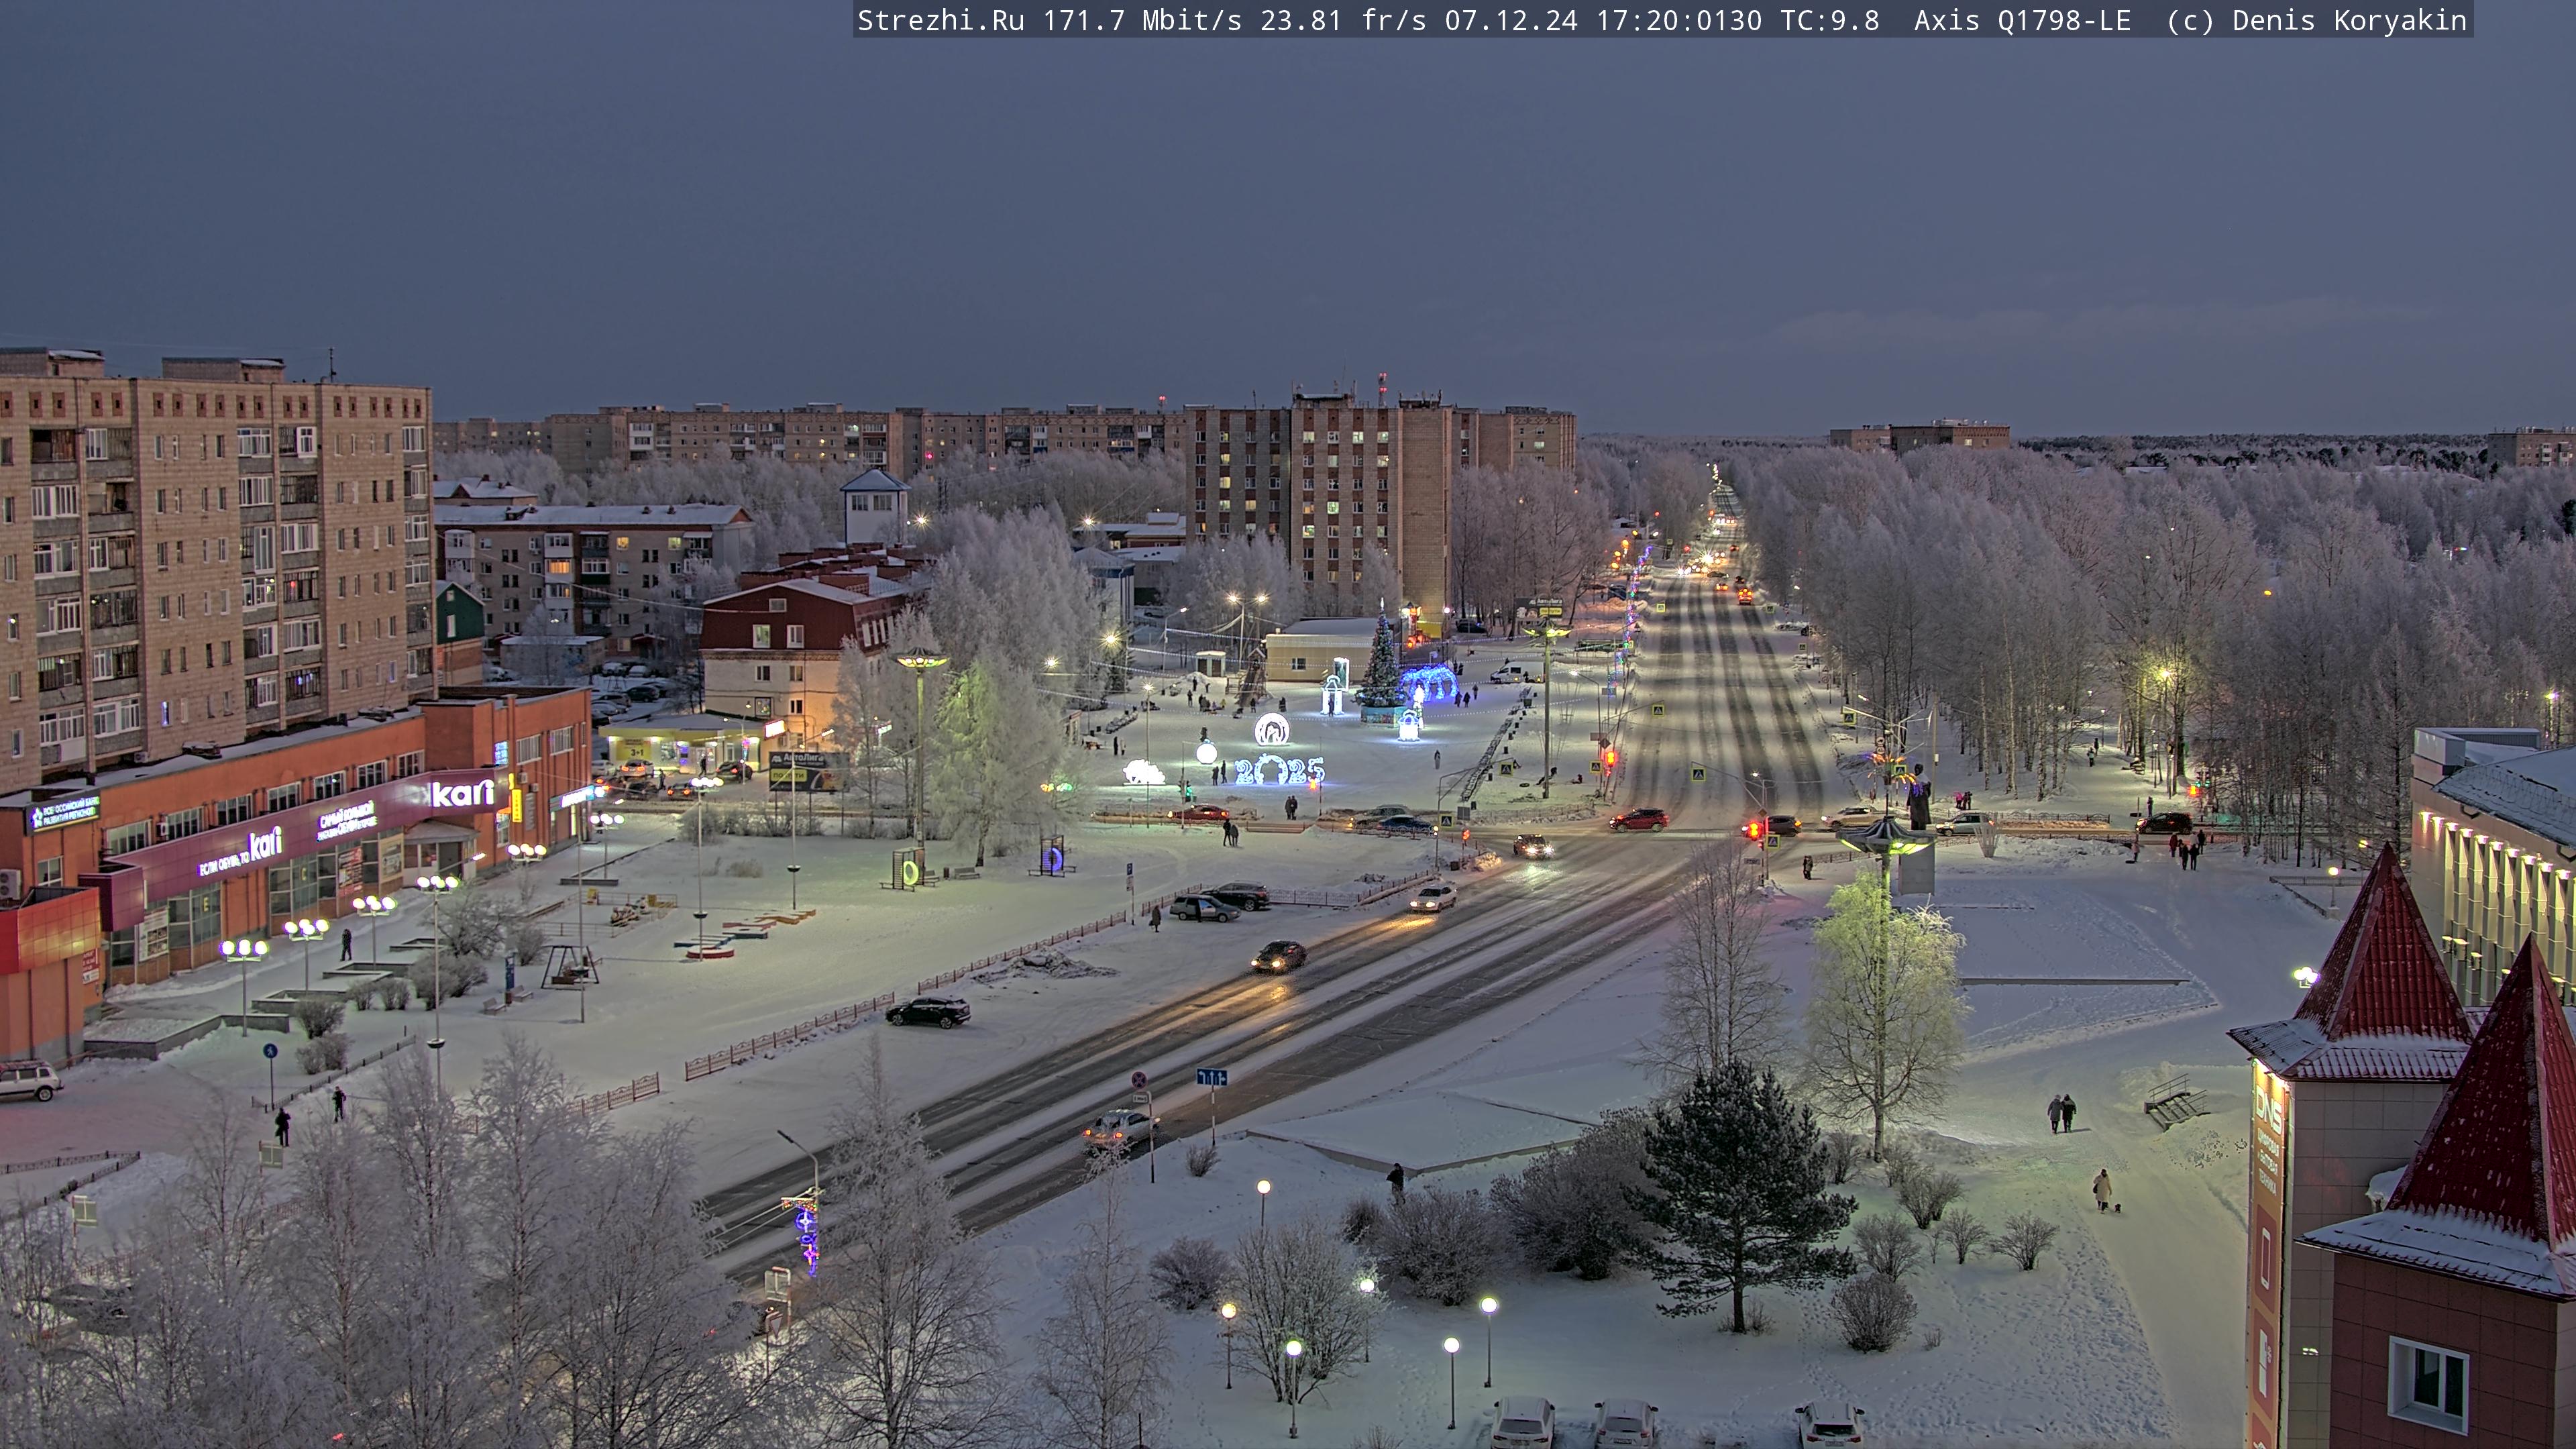Select the "171.7 Mbit/s" bitrate value

point(1142,20)
